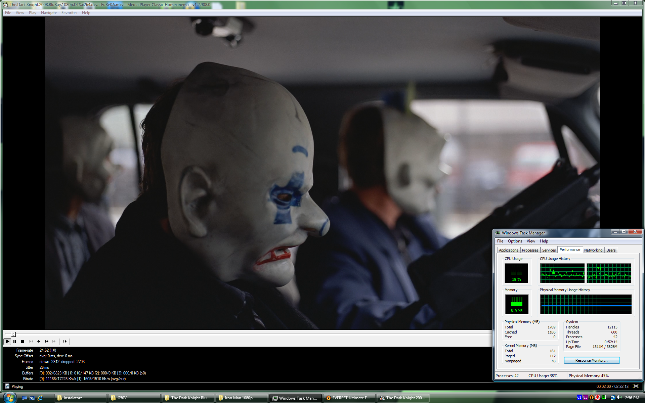Click the Resource Monitor button
The width and height of the screenshot is (645, 403).
[x=592, y=360]
